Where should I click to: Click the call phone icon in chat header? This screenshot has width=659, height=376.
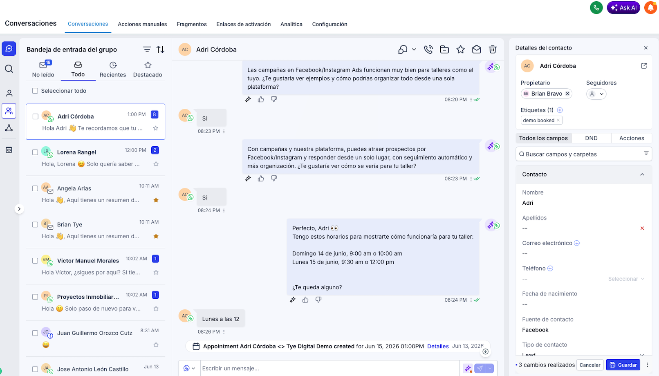click(x=428, y=49)
